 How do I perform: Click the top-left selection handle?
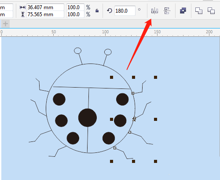click(111, 77)
